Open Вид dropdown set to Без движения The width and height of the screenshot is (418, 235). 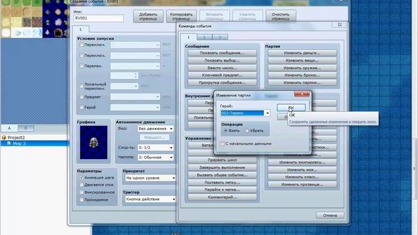coord(155,129)
